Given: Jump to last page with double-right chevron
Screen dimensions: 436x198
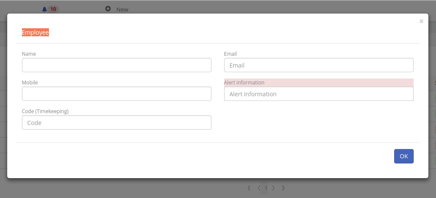Looking at the screenshot, I should 283,188.
